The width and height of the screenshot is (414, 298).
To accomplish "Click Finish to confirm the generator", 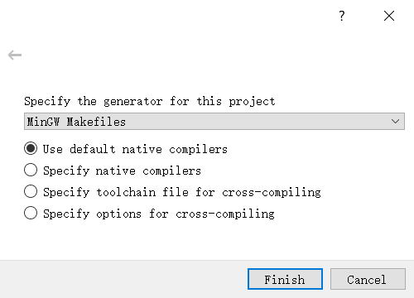I will [285, 279].
